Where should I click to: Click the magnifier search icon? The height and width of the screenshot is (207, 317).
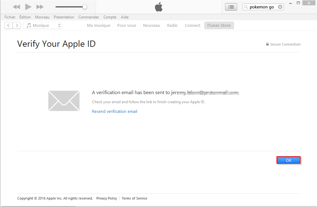(246, 7)
